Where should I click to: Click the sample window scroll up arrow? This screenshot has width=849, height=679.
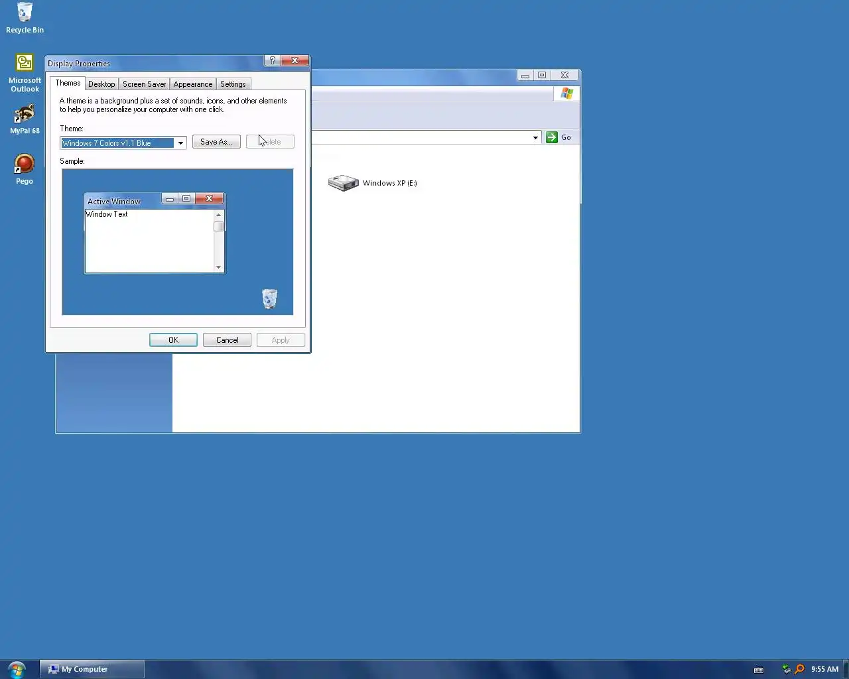click(x=218, y=215)
